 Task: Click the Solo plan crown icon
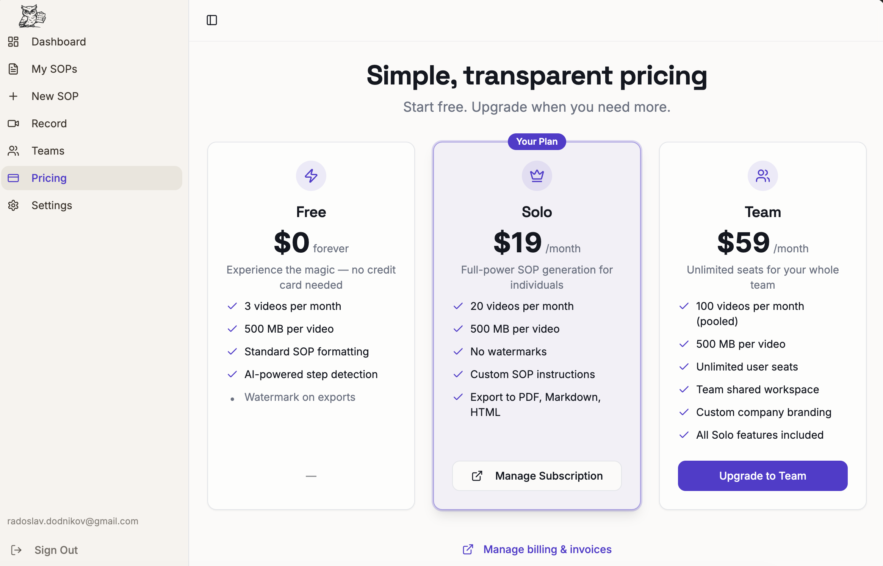(537, 176)
